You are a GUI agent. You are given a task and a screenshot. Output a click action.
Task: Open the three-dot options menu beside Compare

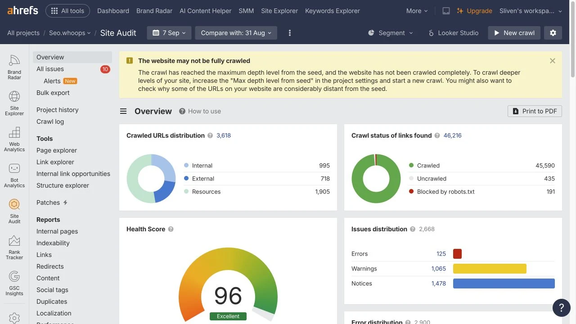click(290, 33)
